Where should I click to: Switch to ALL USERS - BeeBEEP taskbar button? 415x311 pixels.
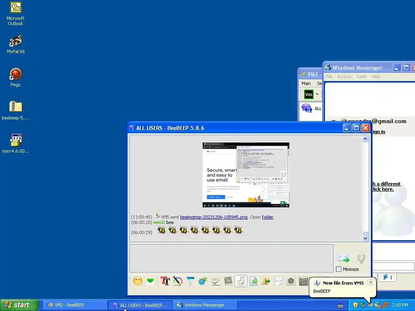(x=140, y=305)
